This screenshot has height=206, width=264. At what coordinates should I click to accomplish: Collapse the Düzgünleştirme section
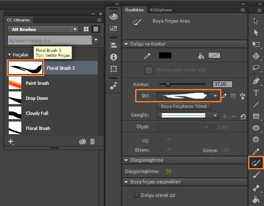[x=126, y=160]
